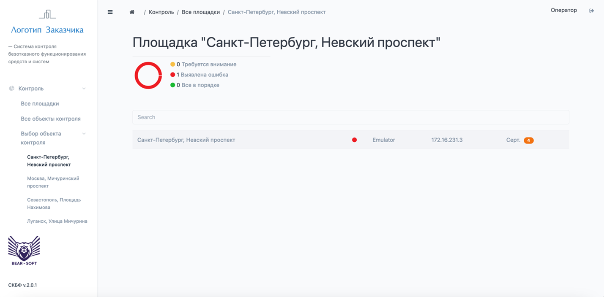Expand the Контроль breadcrumb dropdown

tap(161, 12)
